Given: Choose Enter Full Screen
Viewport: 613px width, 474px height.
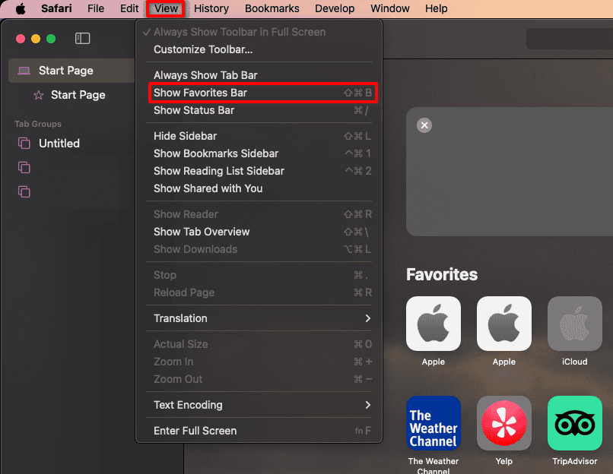Looking at the screenshot, I should [259, 431].
